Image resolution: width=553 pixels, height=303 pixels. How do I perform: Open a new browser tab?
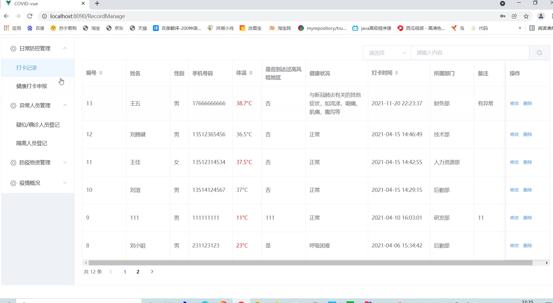click(x=97, y=4)
